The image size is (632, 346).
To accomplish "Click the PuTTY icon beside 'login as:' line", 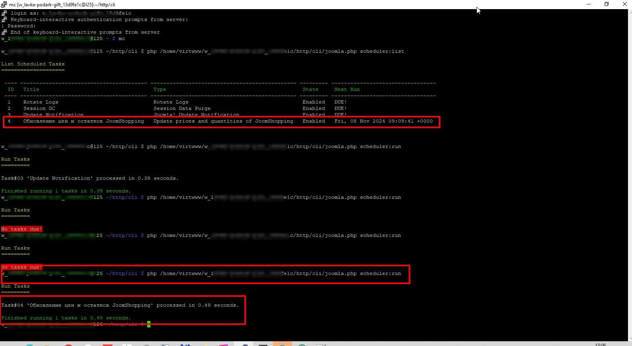I will [4, 13].
